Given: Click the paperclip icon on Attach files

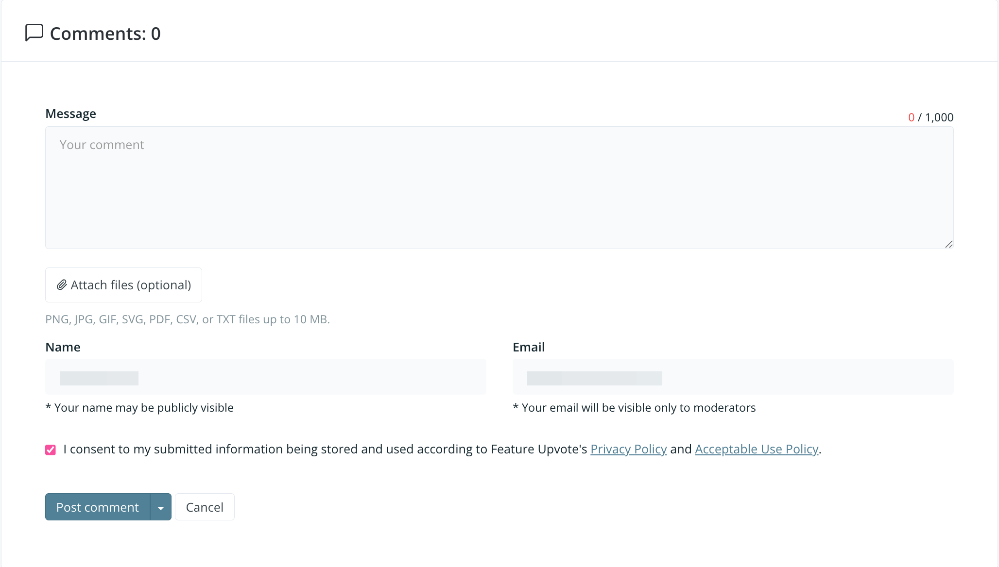Looking at the screenshot, I should tap(62, 285).
